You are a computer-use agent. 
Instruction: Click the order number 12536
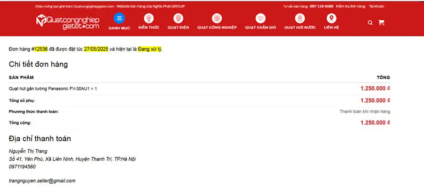click(41, 49)
